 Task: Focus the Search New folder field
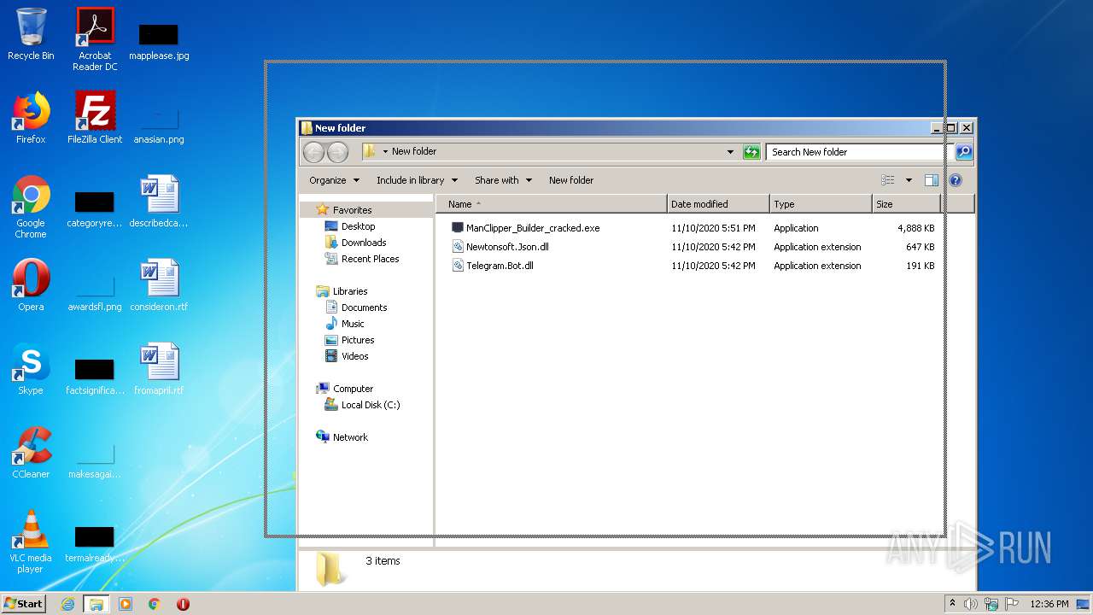point(858,152)
